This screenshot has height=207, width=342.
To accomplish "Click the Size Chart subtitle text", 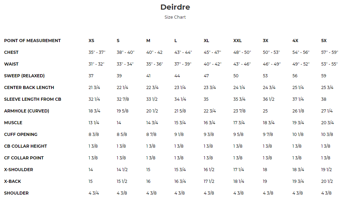I will click(175, 17).
